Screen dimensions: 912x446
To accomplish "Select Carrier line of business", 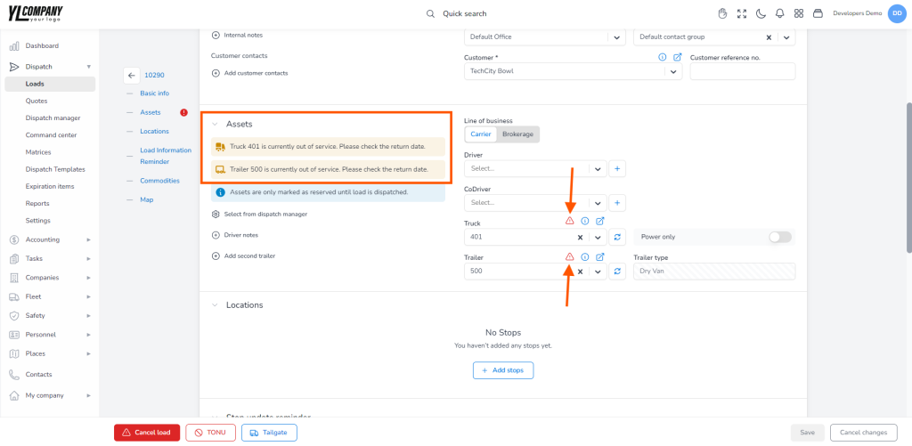I will point(481,134).
